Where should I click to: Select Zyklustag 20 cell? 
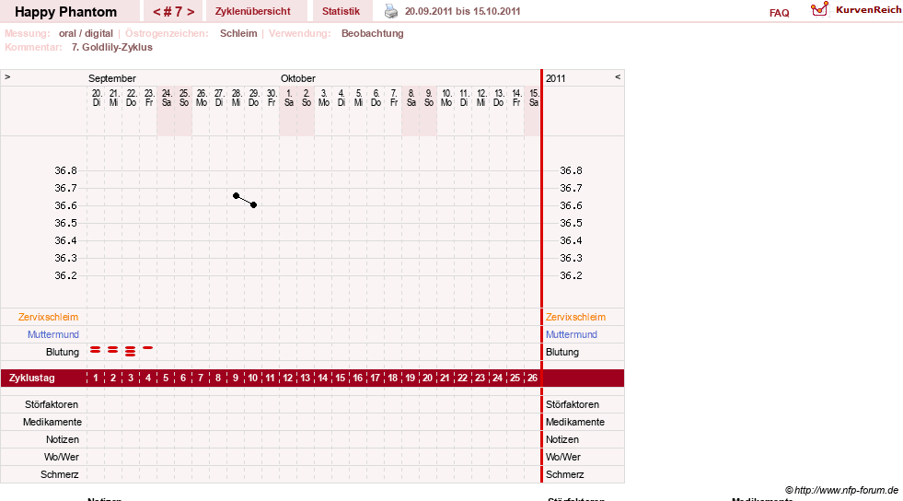427,379
